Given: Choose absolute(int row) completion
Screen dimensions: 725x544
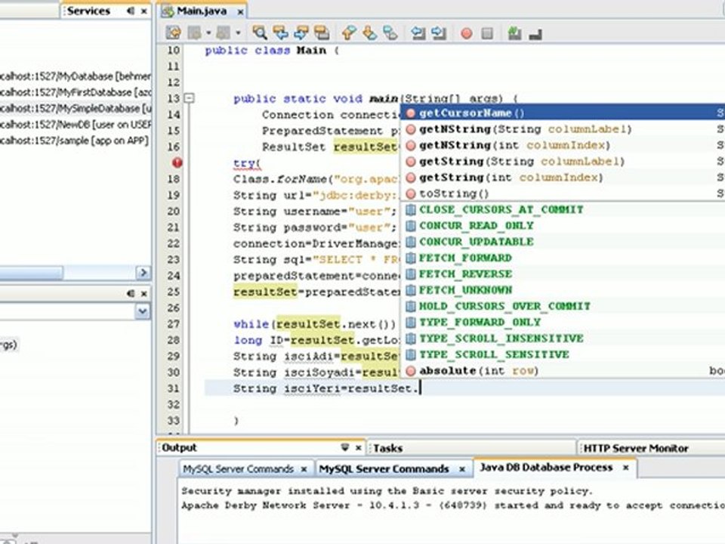Looking at the screenshot, I should pyautogui.click(x=562, y=371).
